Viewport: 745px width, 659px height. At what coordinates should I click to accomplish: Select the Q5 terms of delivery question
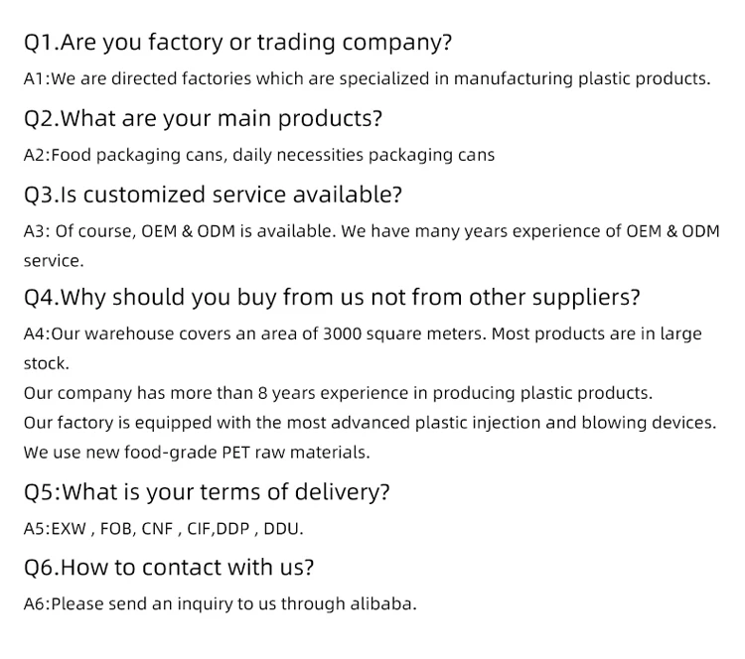tap(207, 492)
